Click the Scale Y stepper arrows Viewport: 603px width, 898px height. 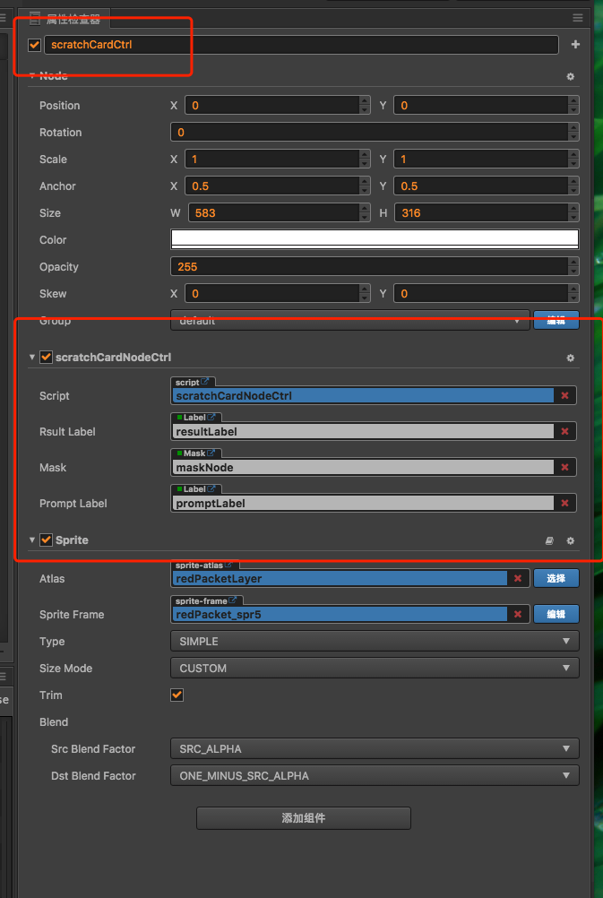click(x=573, y=160)
